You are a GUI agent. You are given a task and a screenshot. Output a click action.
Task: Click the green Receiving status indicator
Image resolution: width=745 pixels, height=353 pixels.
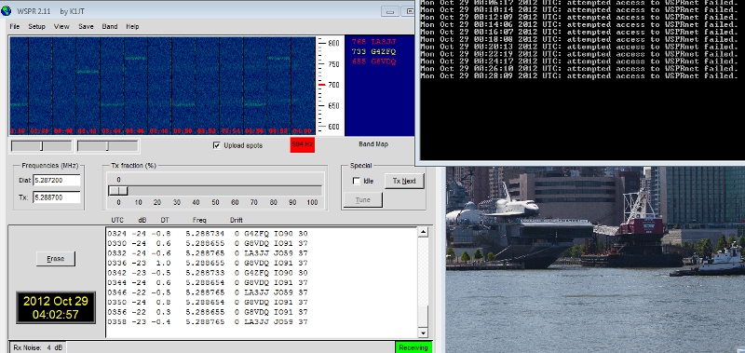click(x=413, y=347)
